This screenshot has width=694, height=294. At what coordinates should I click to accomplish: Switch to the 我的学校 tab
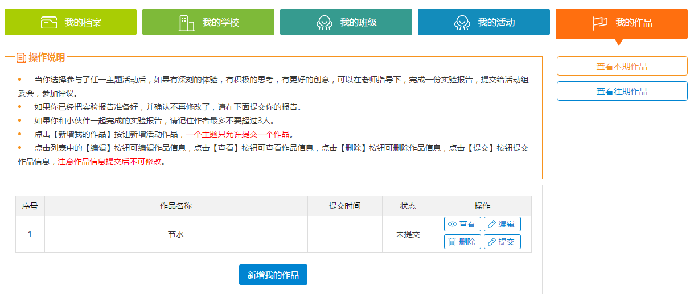coord(208,22)
